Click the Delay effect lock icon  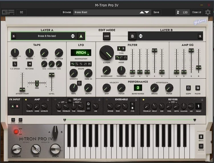point(100,100)
